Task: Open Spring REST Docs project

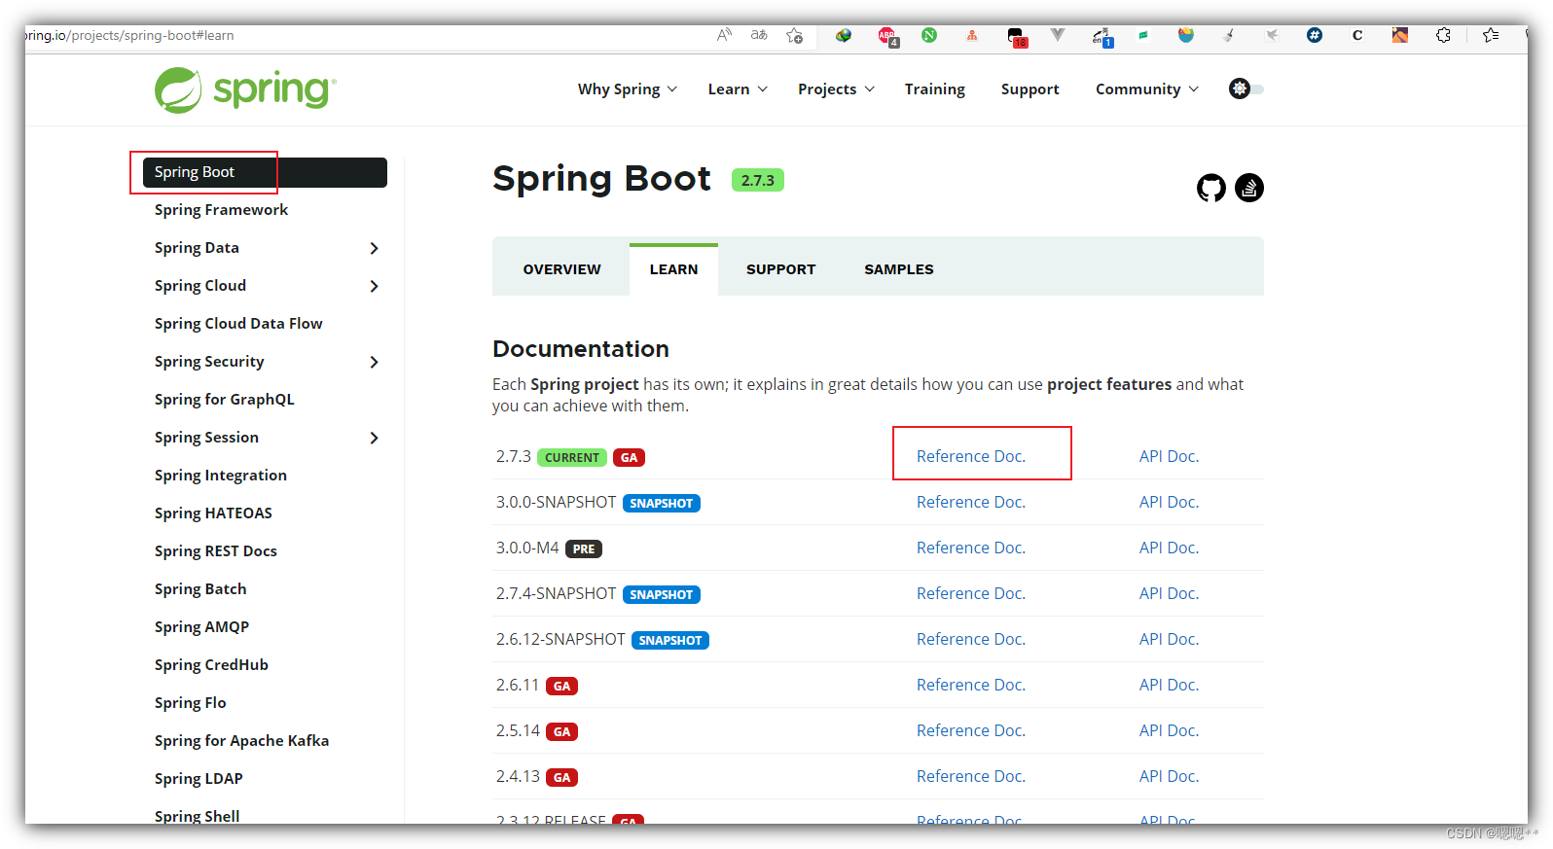Action: click(x=215, y=551)
